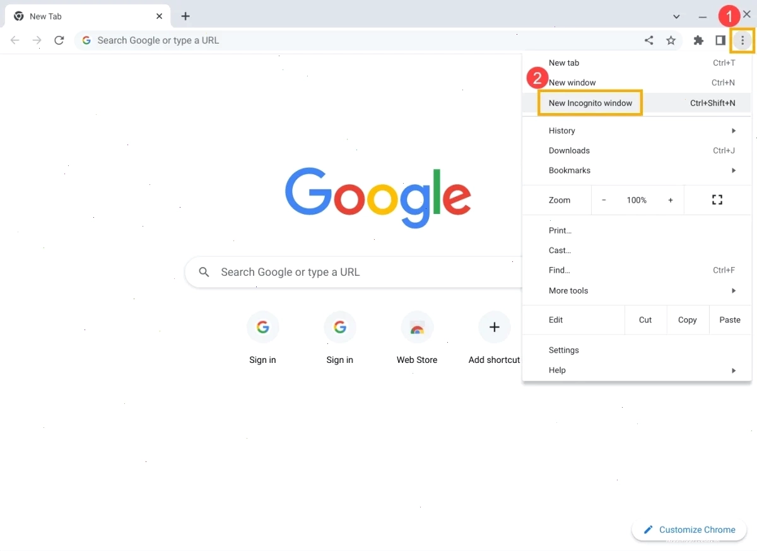Screen dimensions: 757x551
Task: Open Settings from the menu
Action: [637, 350]
